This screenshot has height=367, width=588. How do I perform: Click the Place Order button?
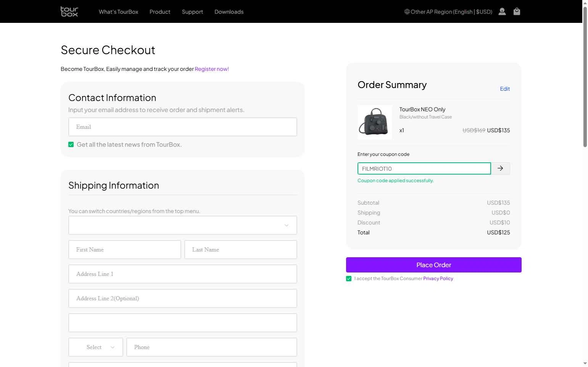pos(434,265)
